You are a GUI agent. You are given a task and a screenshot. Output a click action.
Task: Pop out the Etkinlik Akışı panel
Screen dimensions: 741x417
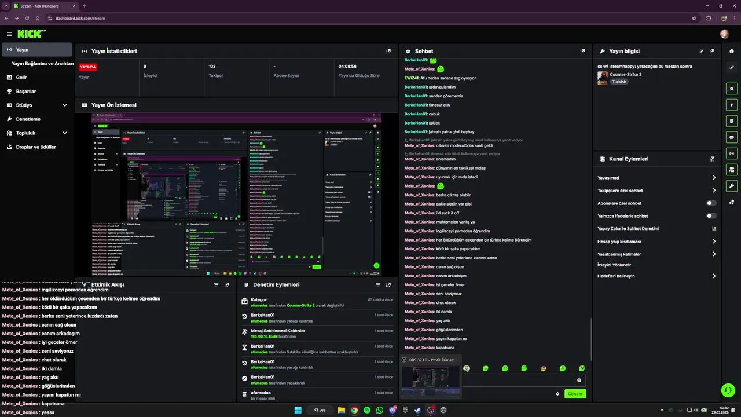click(227, 284)
